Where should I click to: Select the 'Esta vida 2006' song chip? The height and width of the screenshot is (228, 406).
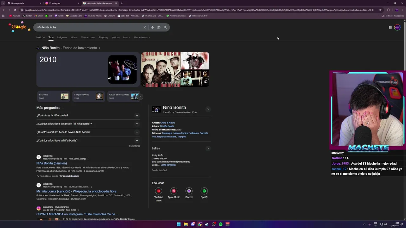coord(53,96)
